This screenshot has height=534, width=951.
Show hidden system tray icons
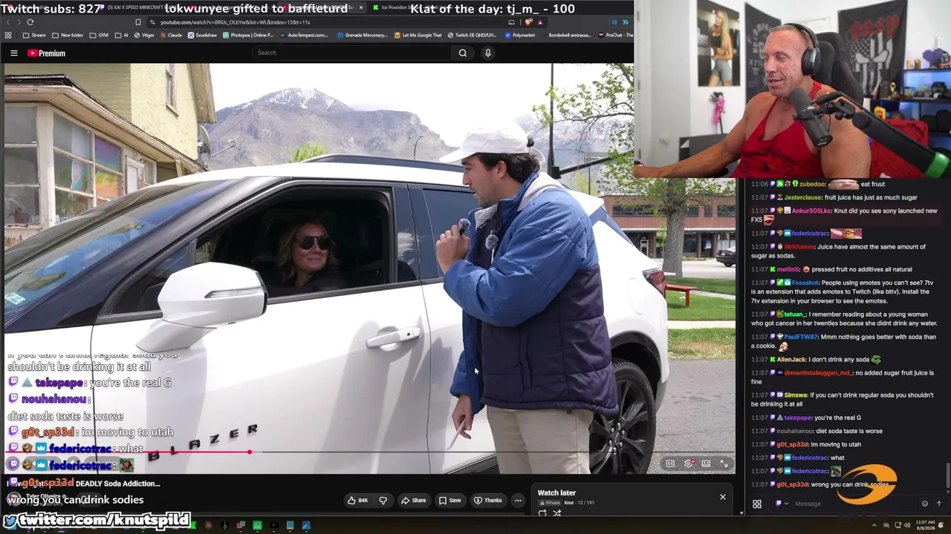click(874, 526)
